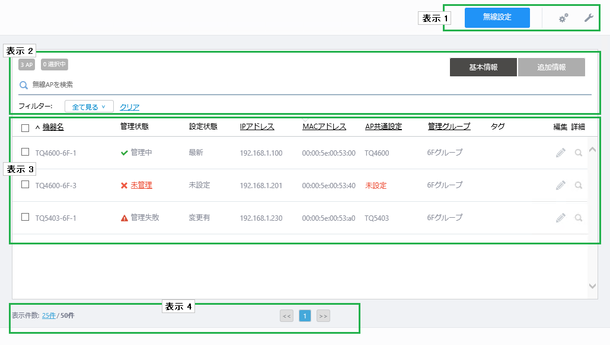
Task: Click the クリア filter link
Action: (130, 107)
